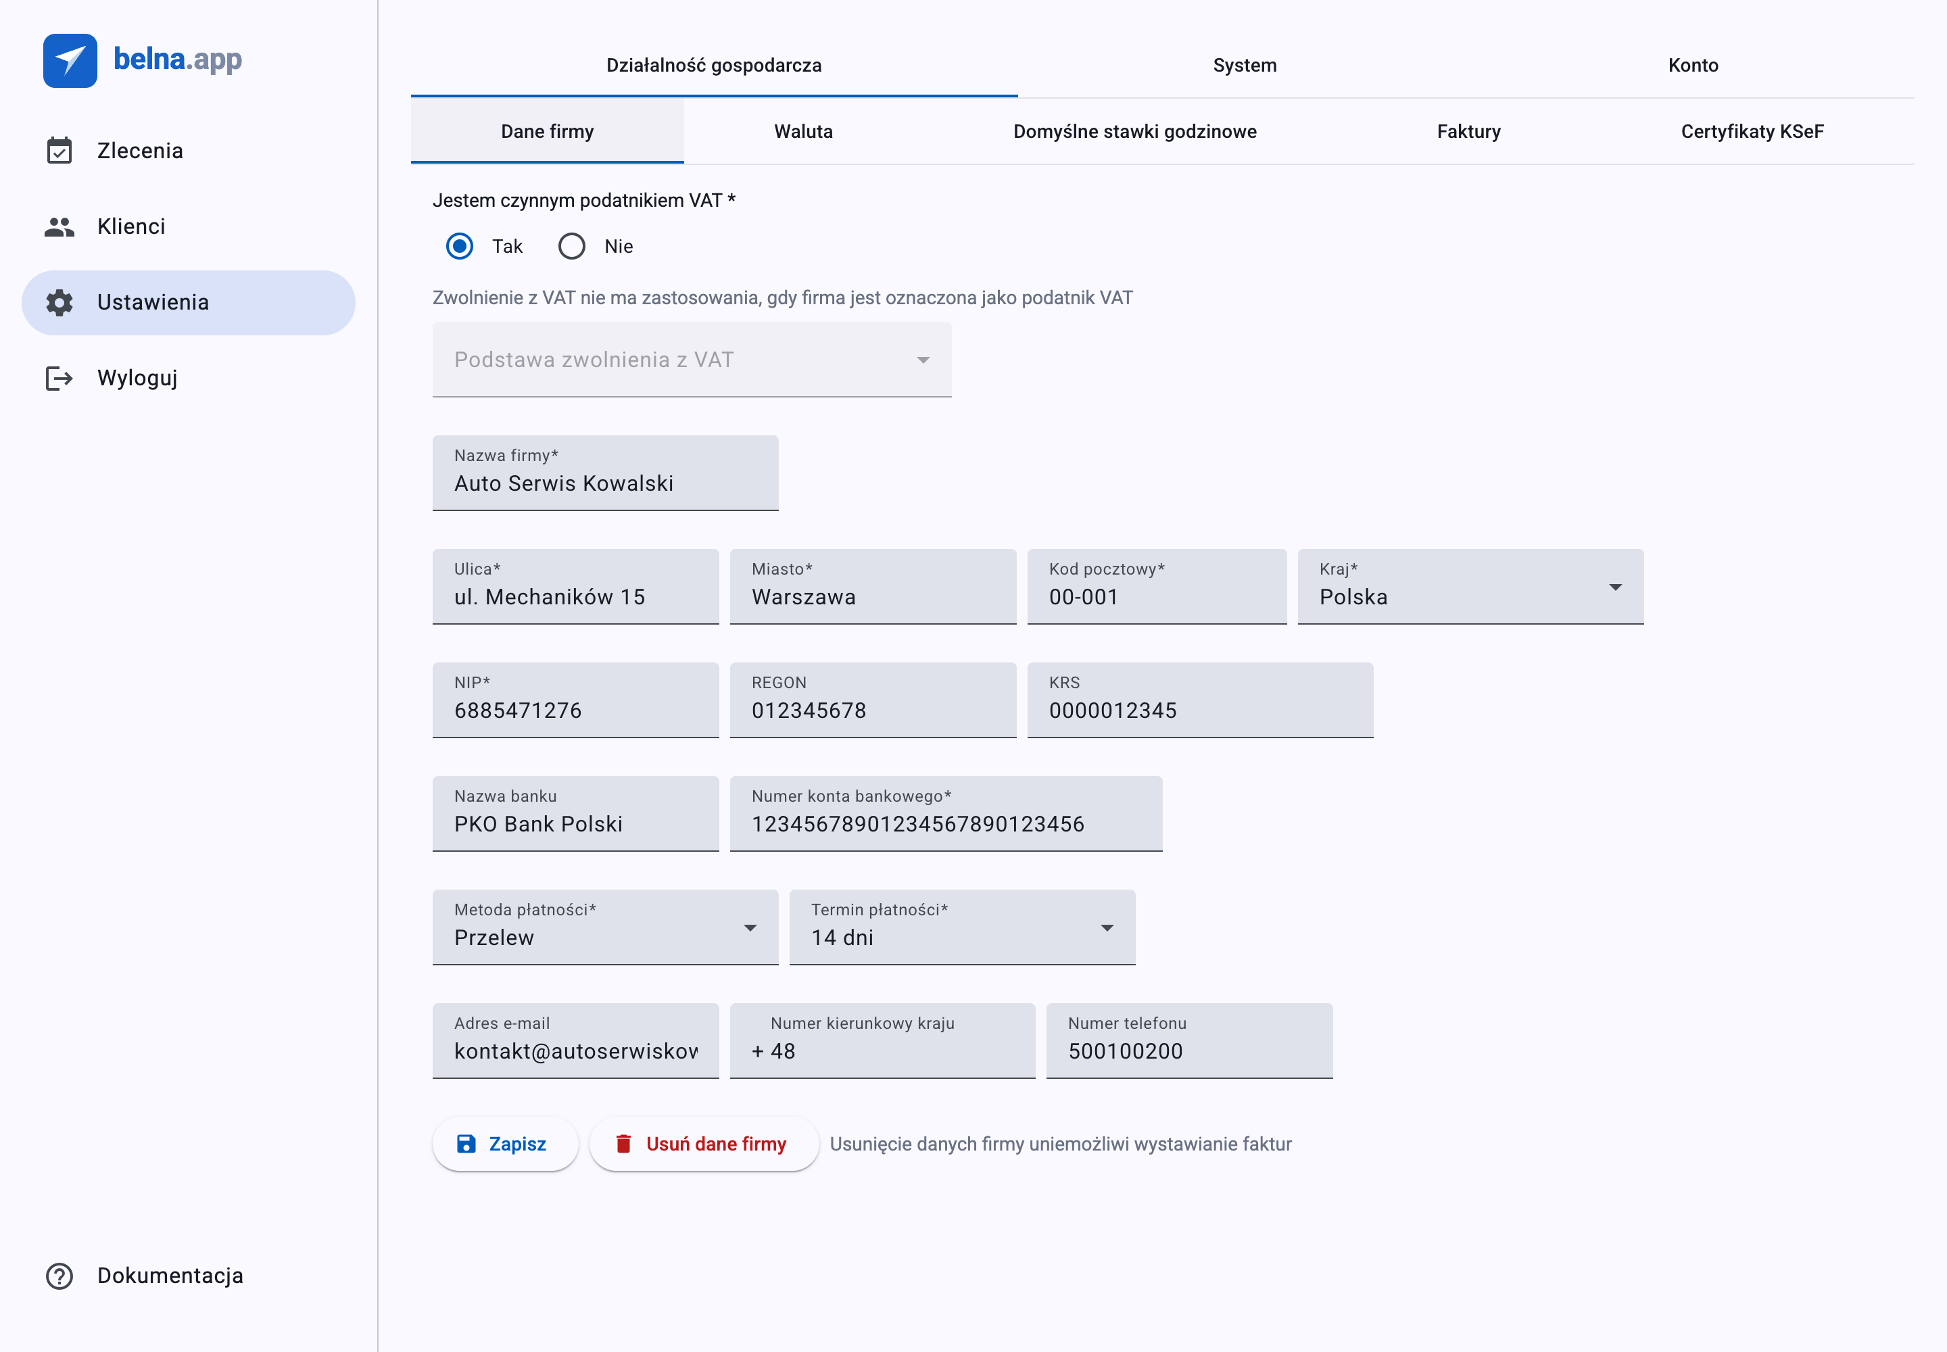Click the NIP input field
Image resolution: width=1947 pixels, height=1352 pixels.
575,700
